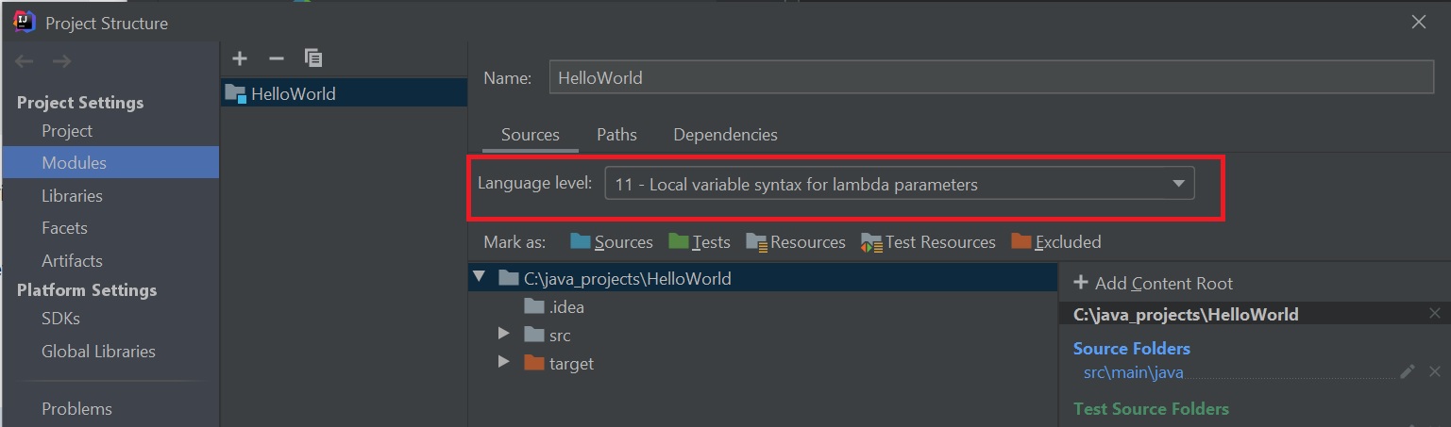
Task: Edit src\main\java source folder properties
Action: pyautogui.click(x=1408, y=372)
